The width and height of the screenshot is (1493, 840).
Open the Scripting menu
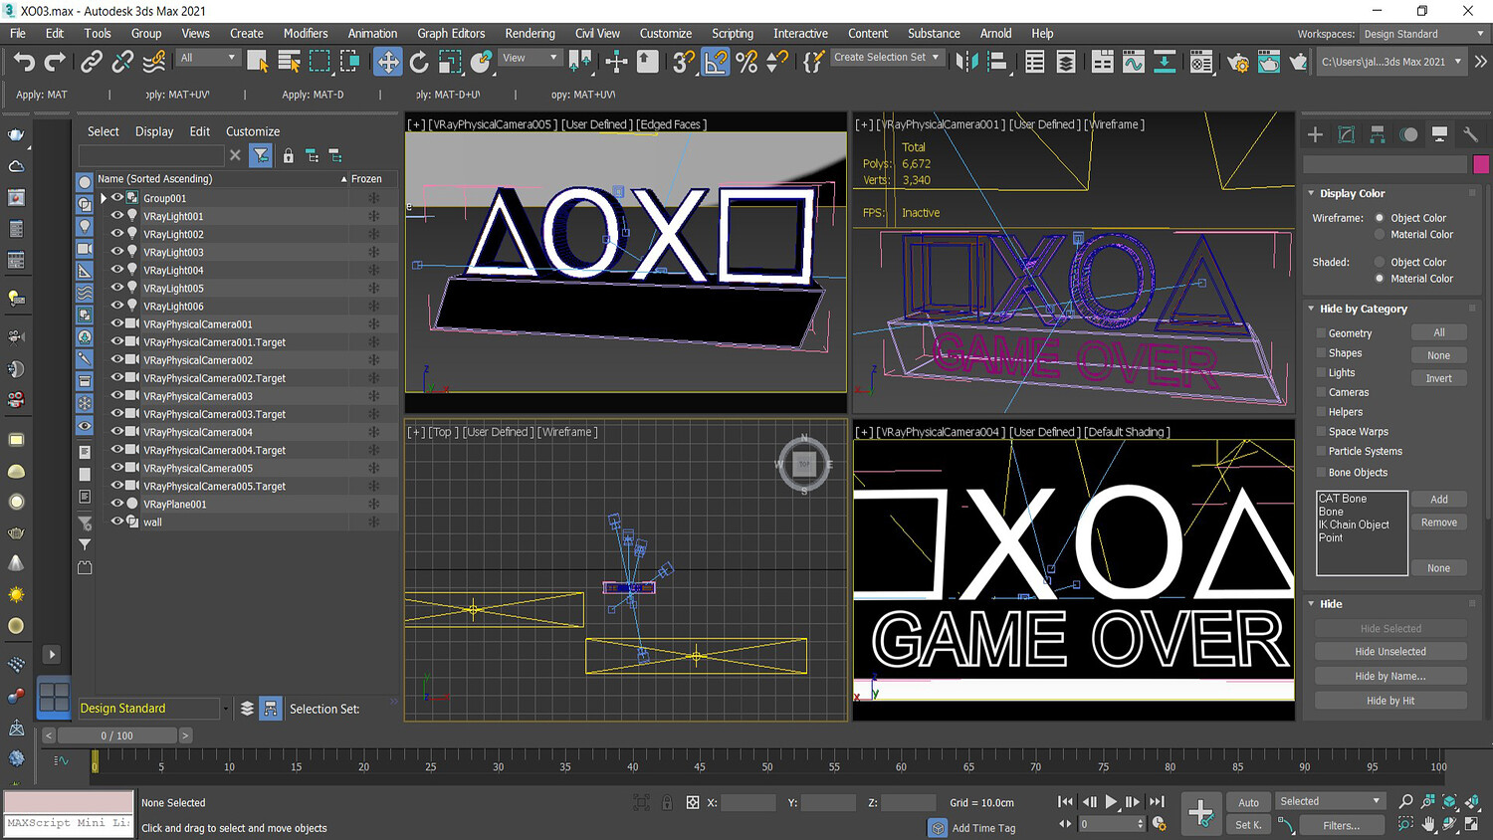733,33
